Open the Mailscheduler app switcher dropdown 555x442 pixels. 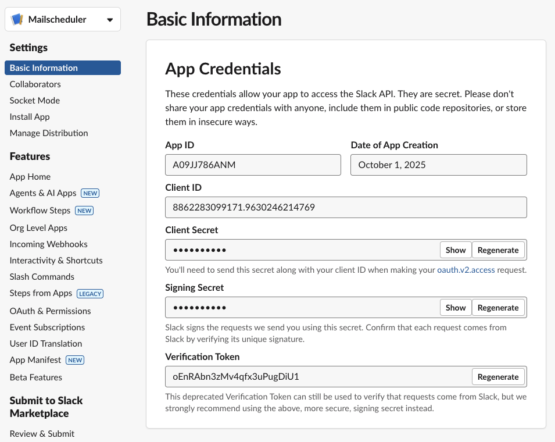(110, 20)
